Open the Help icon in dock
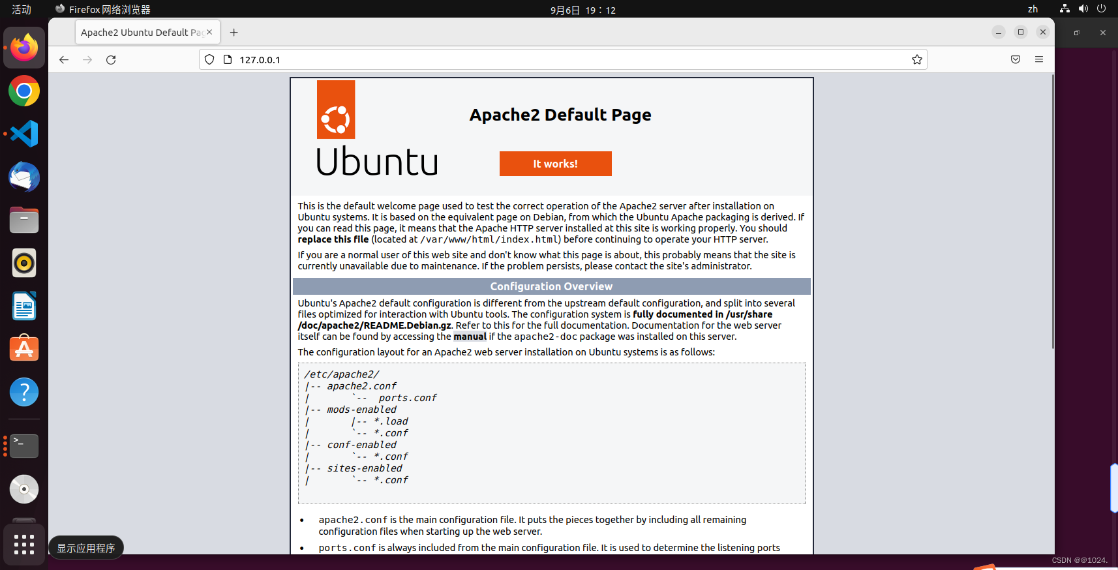Viewport: 1118px width, 570px height. tap(24, 392)
